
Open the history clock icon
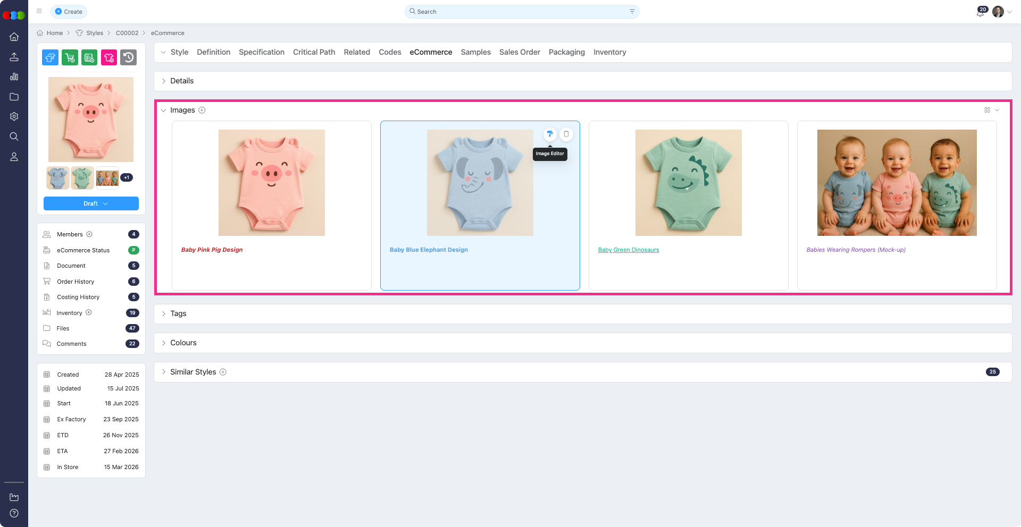[128, 57]
